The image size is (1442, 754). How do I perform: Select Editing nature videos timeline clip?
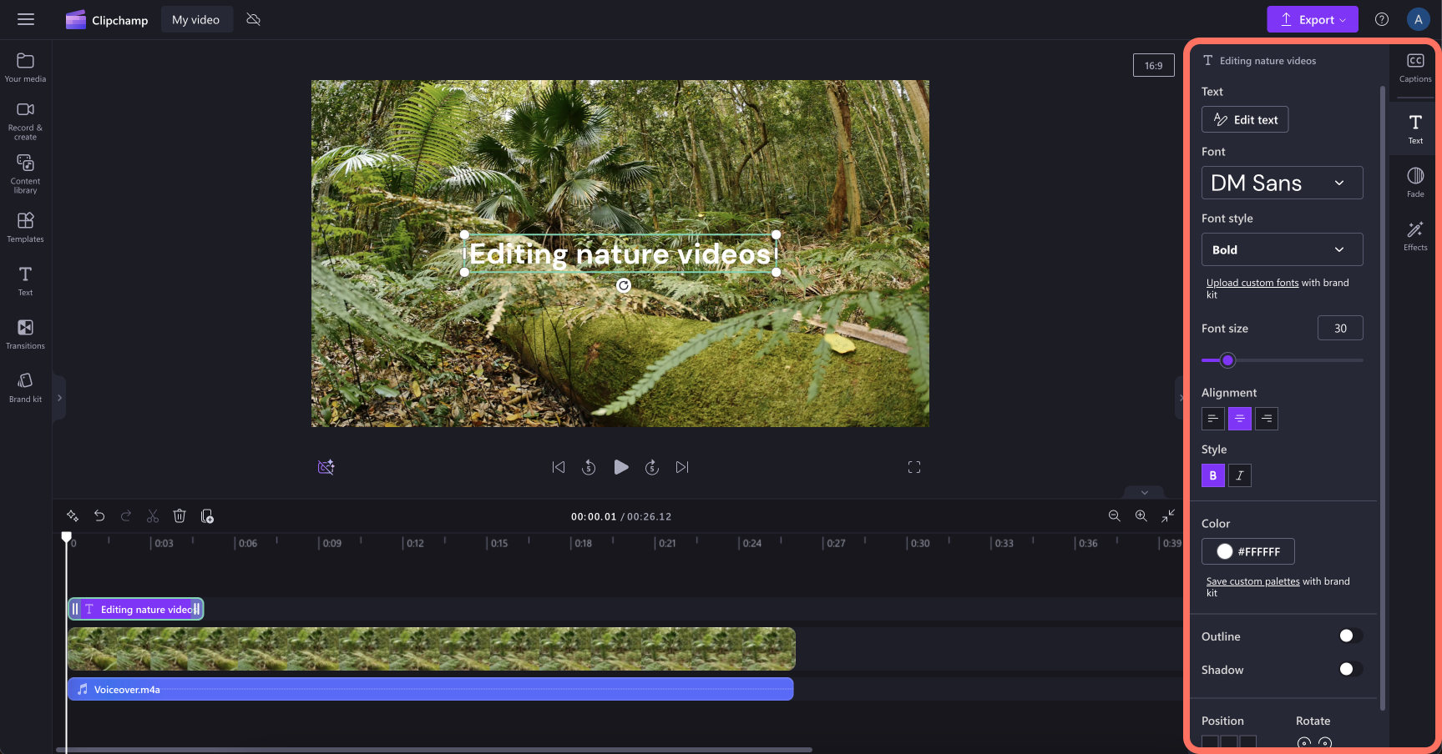(x=136, y=609)
